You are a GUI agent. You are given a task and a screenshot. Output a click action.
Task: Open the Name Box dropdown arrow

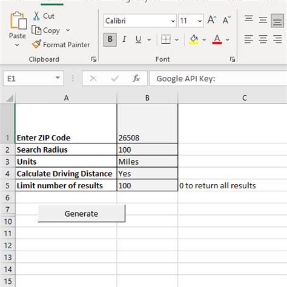(58, 78)
